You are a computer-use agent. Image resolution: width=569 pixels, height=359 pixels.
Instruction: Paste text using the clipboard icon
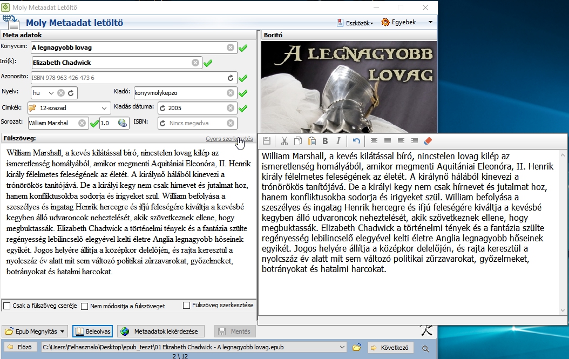[x=311, y=141]
